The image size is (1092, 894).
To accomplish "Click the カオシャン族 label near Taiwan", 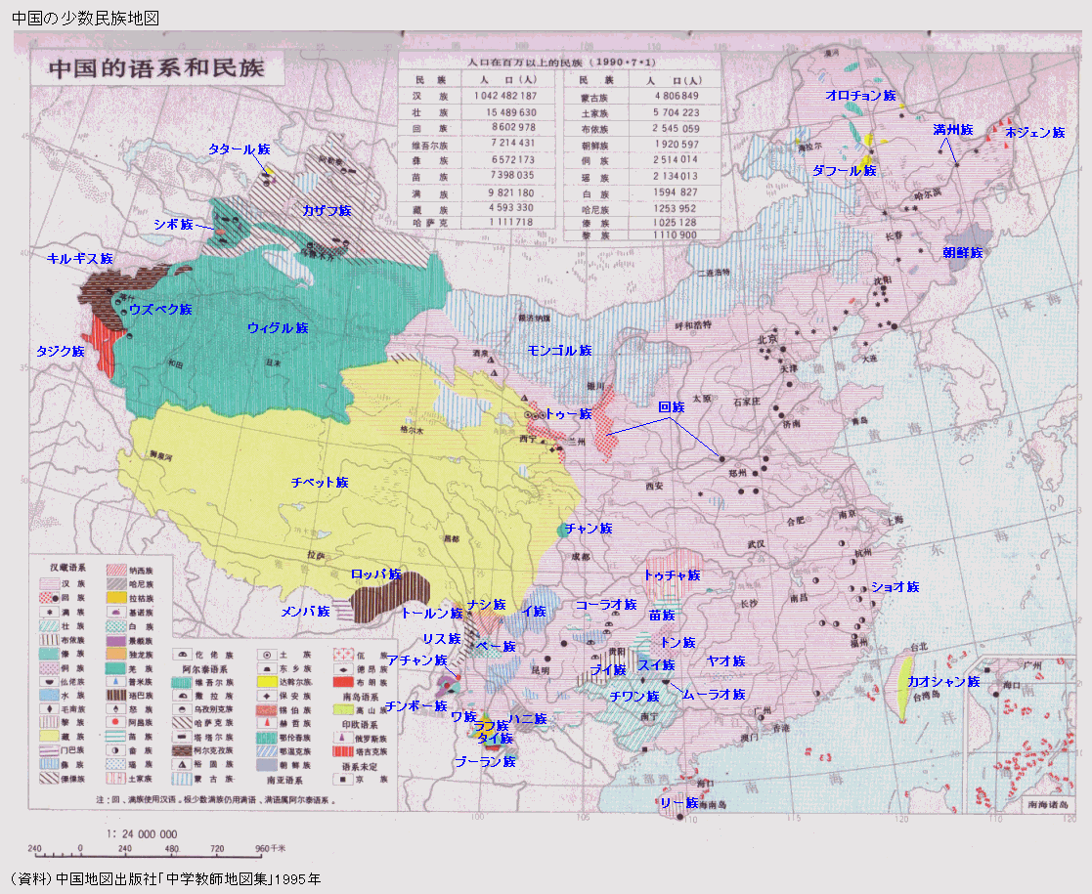I will (x=943, y=681).
